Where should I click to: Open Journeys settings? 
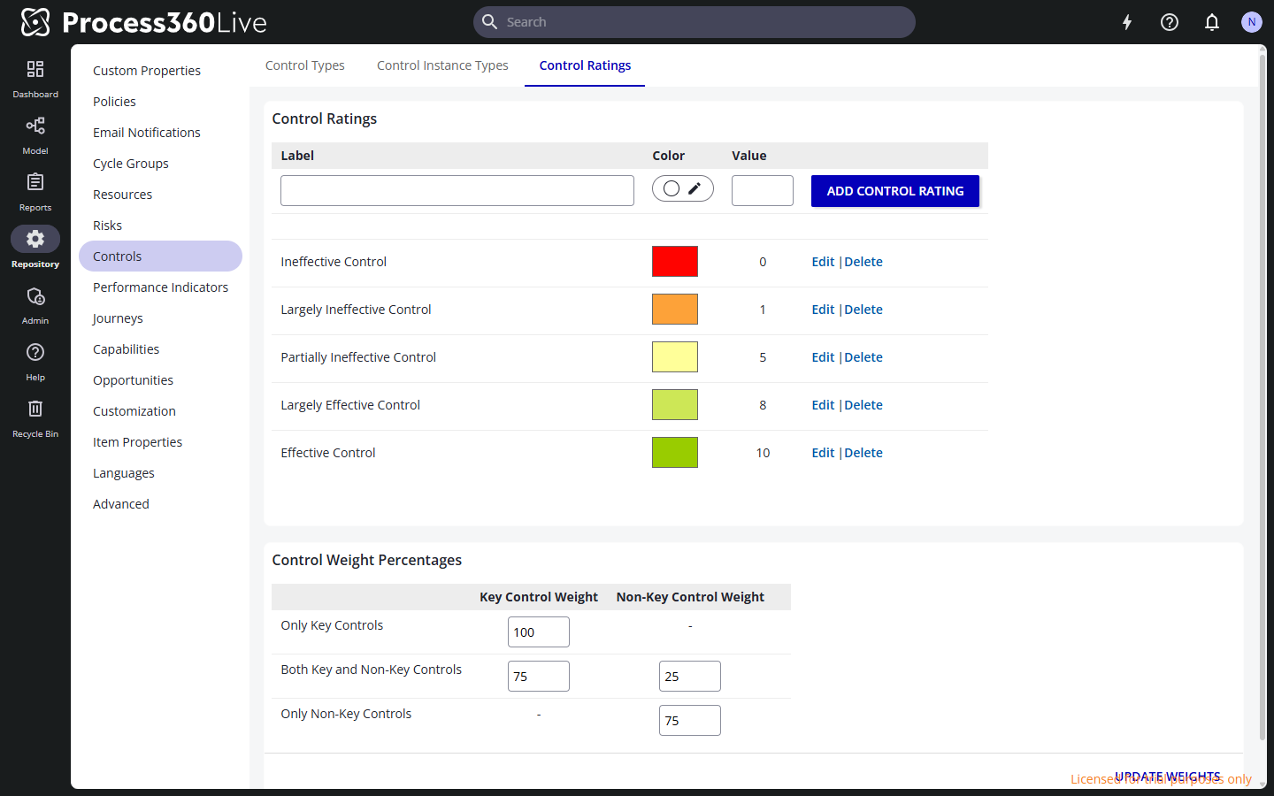point(118,318)
